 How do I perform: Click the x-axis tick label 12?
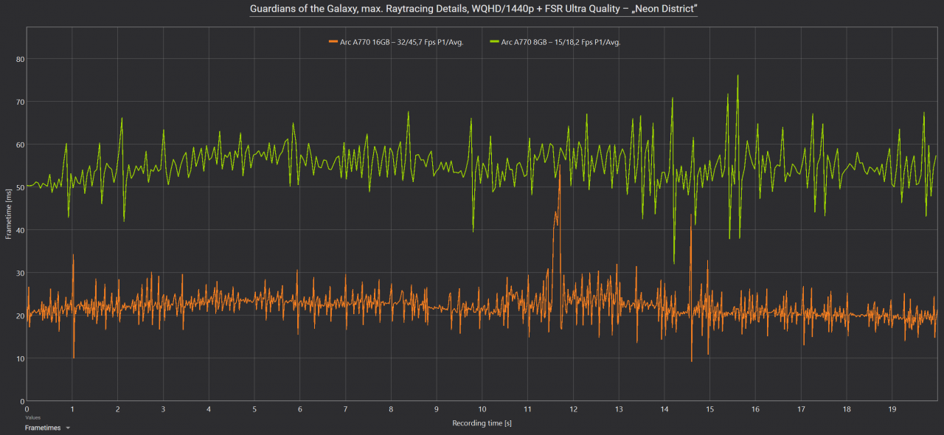click(x=573, y=408)
